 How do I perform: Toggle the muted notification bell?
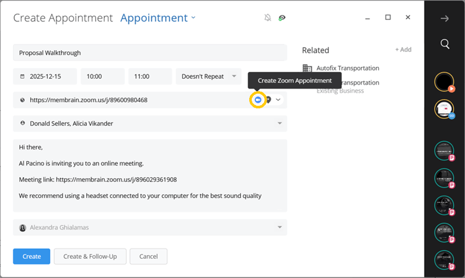(268, 18)
